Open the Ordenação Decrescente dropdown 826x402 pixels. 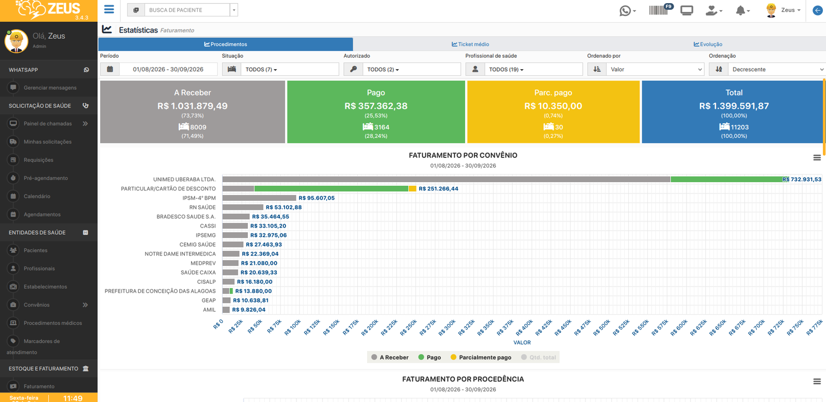point(777,69)
